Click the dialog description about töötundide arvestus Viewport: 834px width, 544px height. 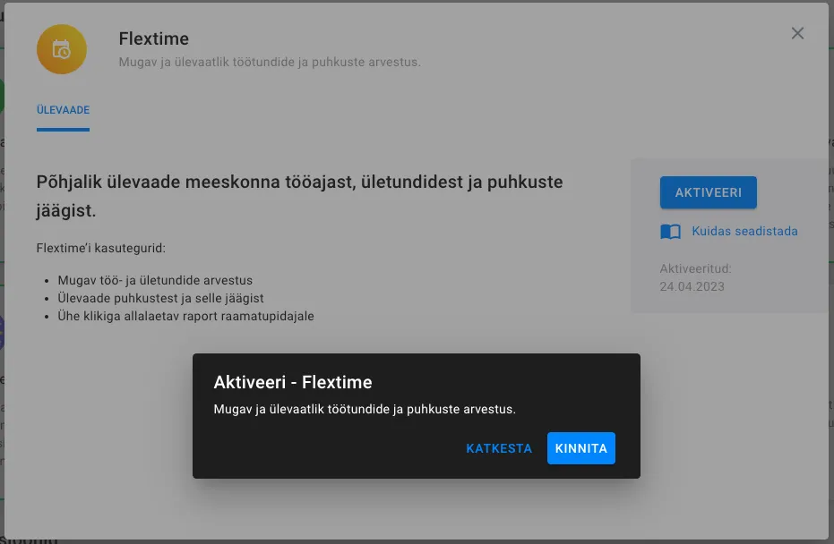pos(365,409)
